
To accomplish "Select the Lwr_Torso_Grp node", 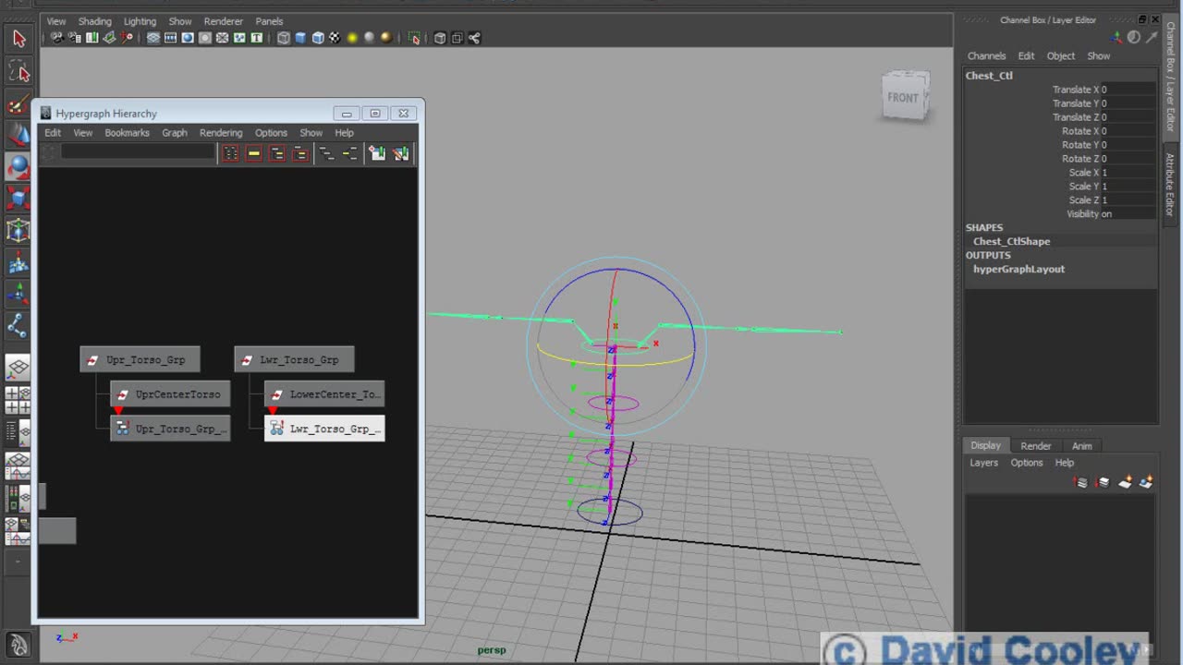I will (294, 359).
